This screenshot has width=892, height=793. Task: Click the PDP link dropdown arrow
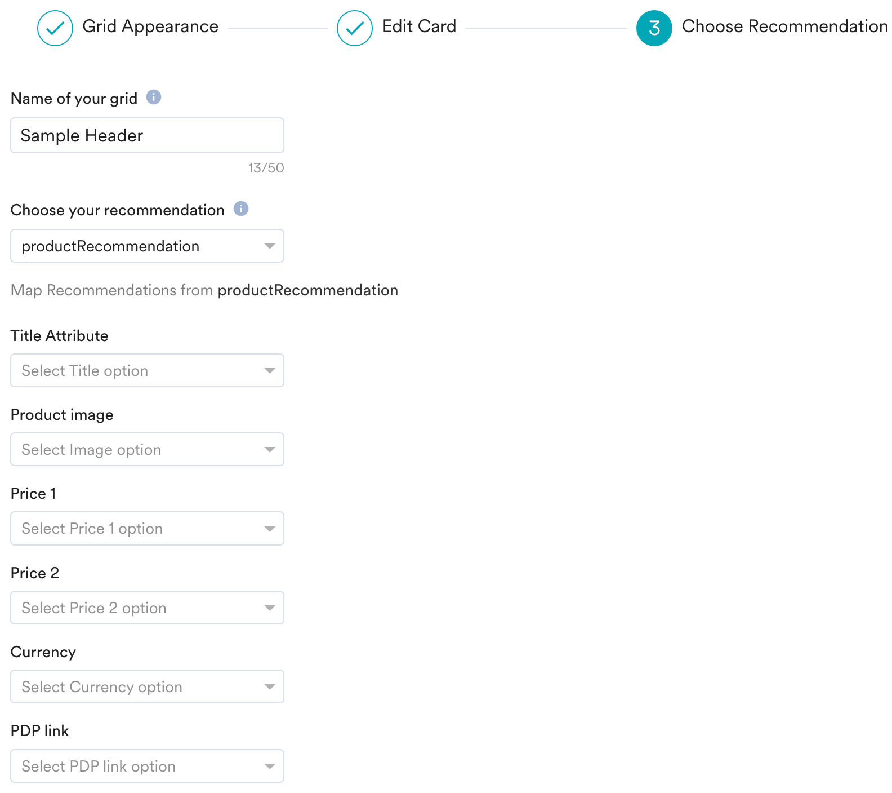point(270,767)
